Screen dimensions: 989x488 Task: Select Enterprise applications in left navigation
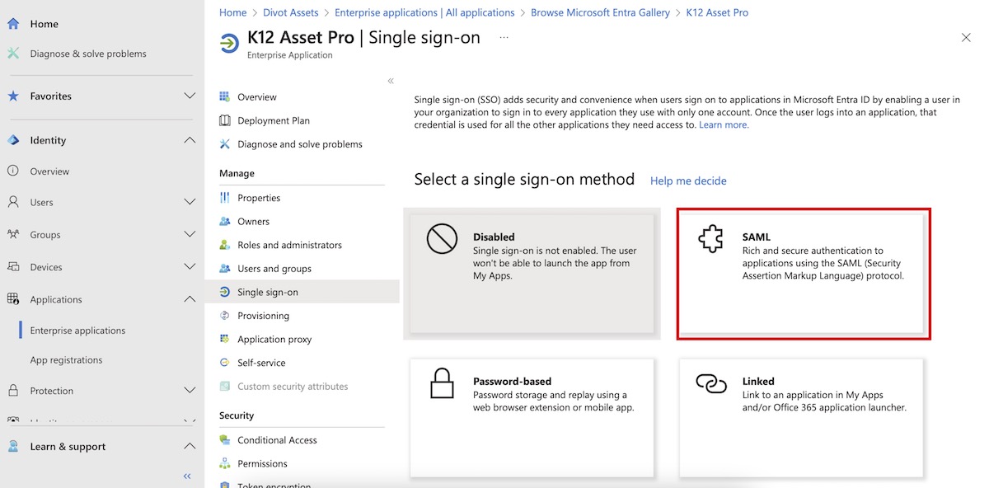[x=77, y=331]
